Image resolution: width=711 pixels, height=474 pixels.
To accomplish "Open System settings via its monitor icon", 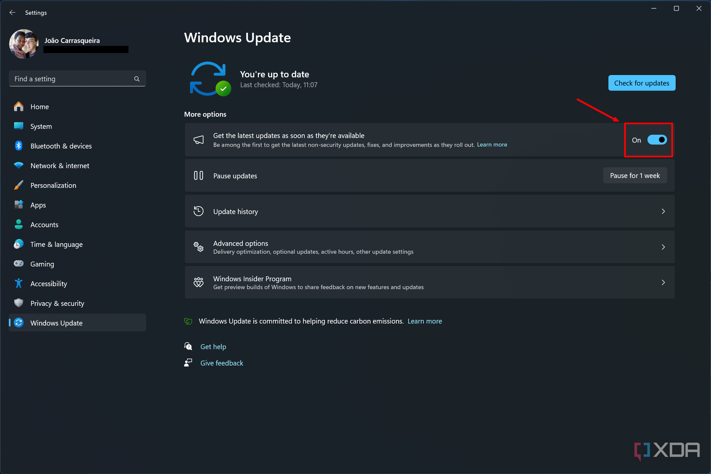I will 19,126.
